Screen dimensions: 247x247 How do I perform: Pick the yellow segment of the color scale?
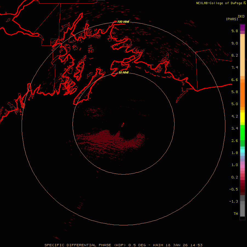pyautogui.click(x=242, y=117)
